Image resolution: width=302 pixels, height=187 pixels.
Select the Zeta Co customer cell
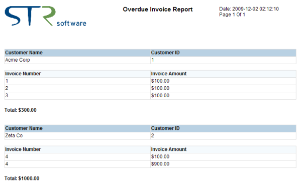[77, 136]
